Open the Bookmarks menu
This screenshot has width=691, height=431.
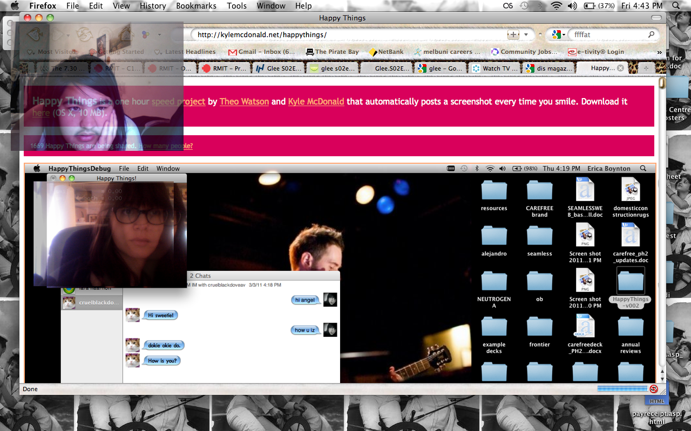[197, 6]
